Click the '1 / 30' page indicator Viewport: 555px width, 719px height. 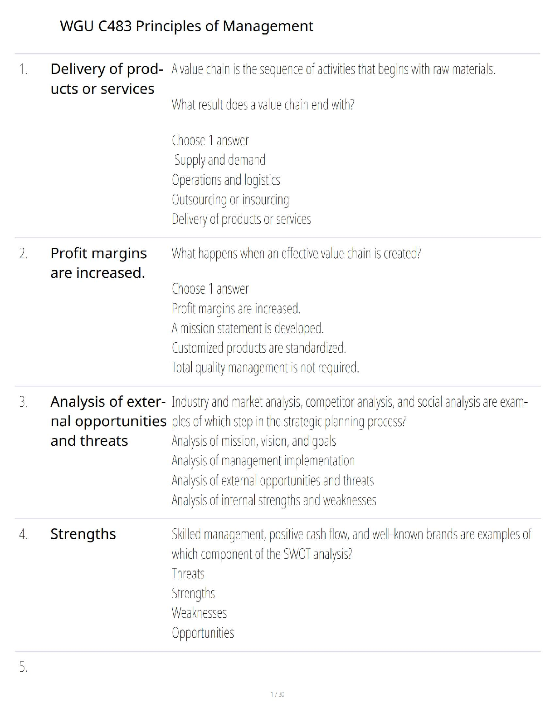click(277, 694)
